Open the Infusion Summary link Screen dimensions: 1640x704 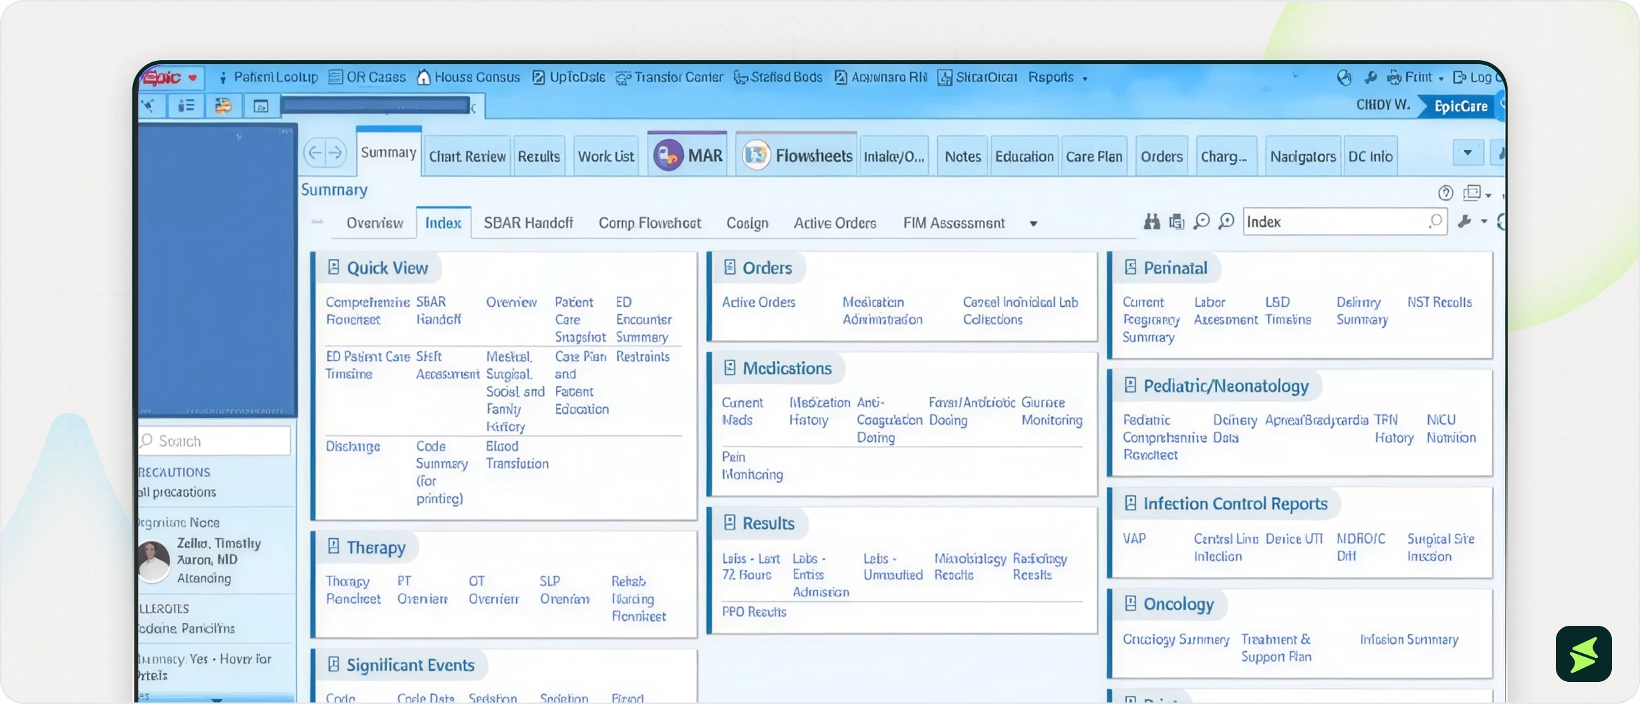1409,640
